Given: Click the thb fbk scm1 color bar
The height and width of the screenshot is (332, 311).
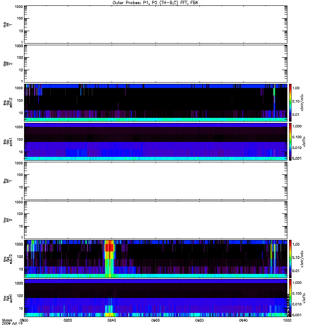Looking at the screenshot, I should pos(290,142).
